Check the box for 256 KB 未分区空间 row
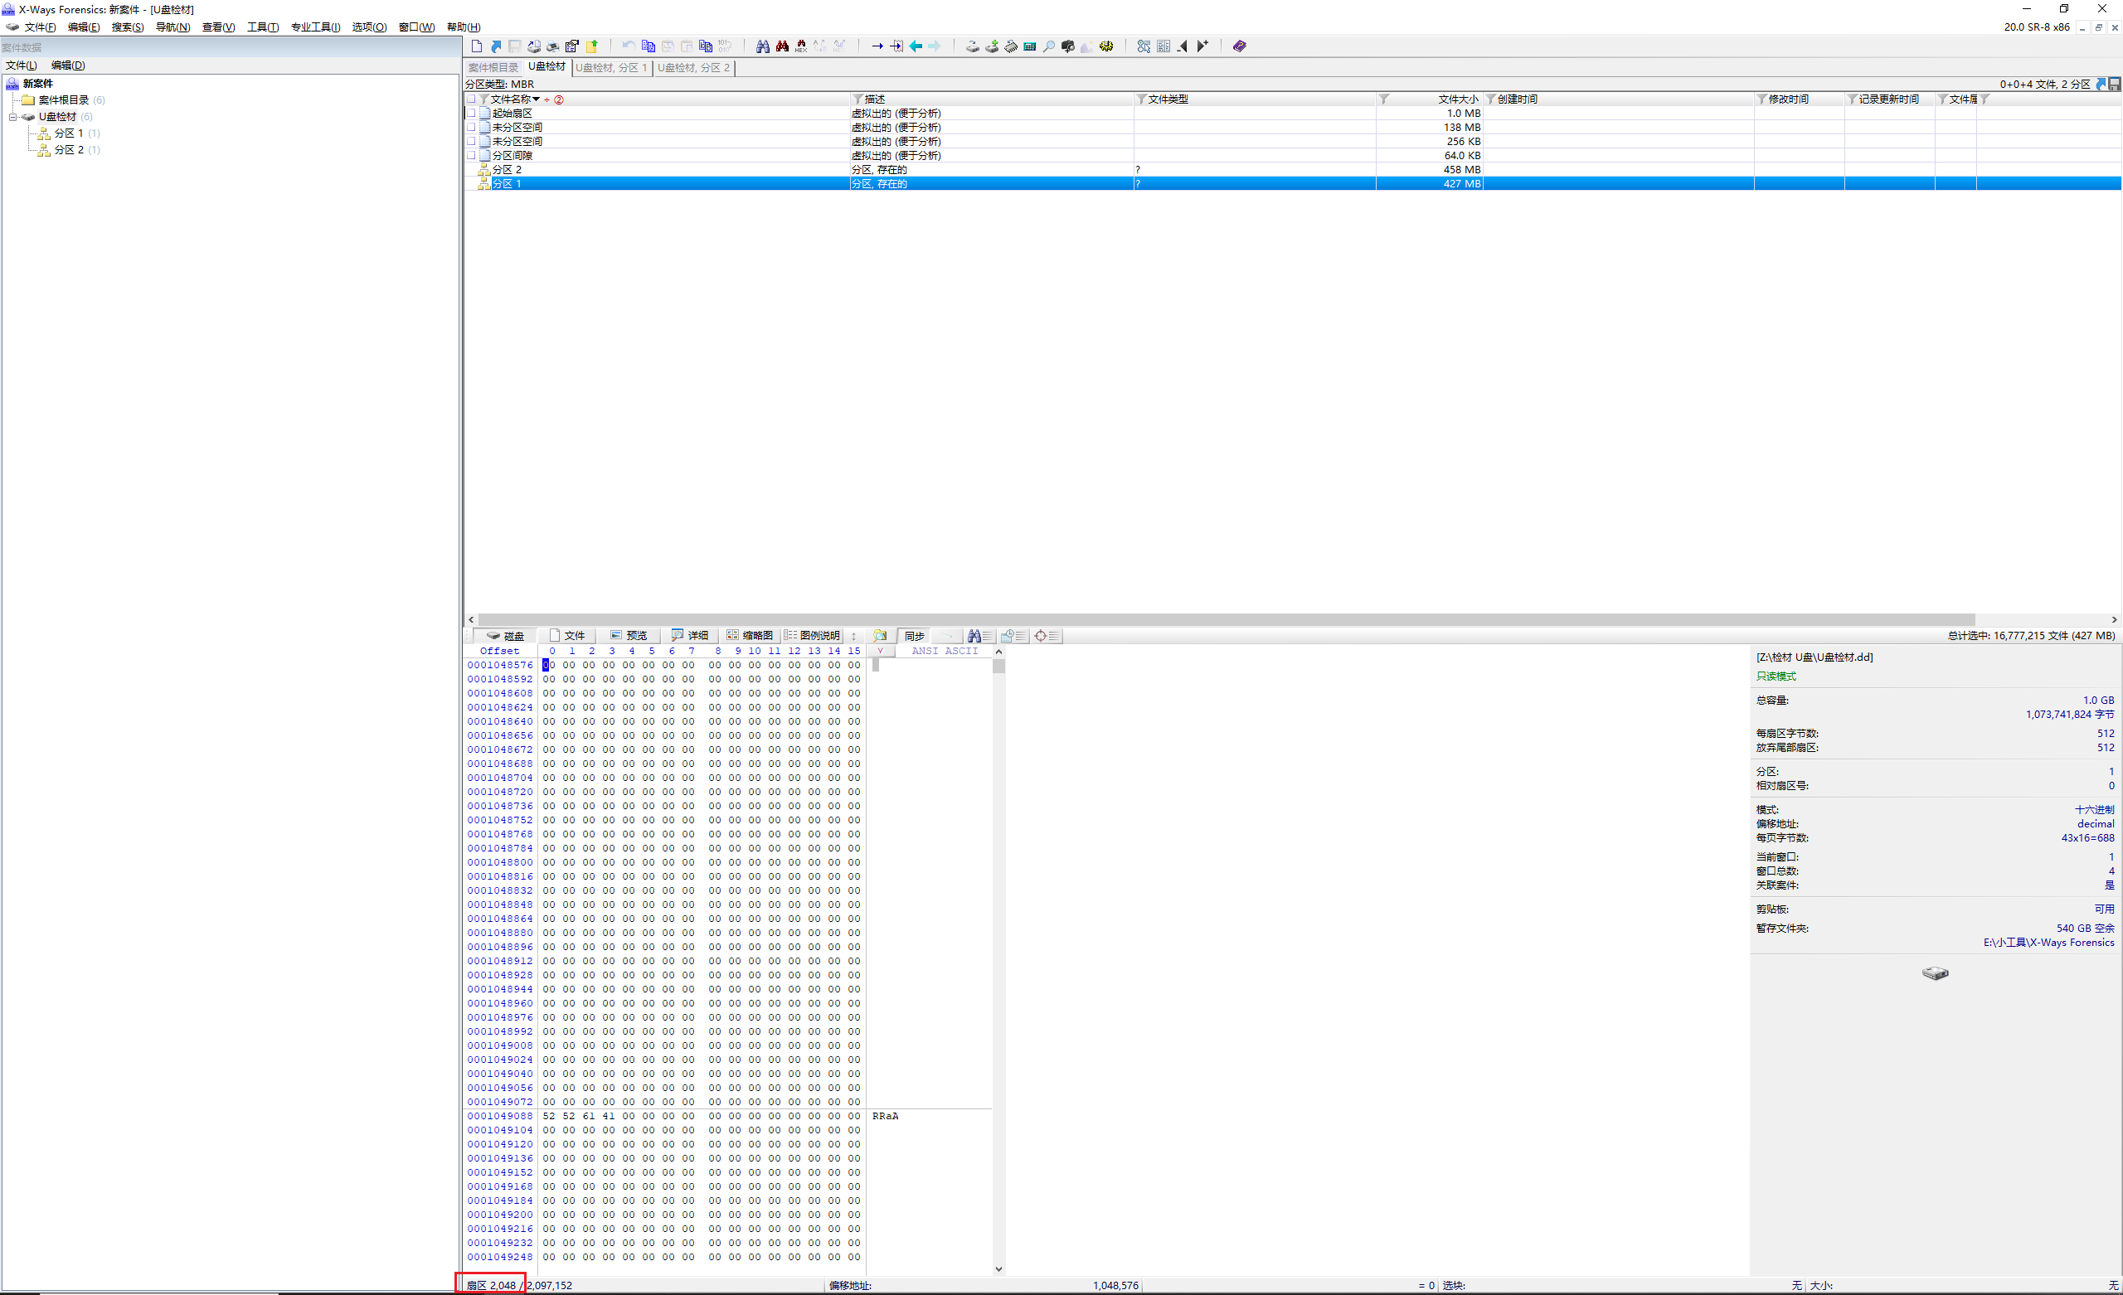The height and width of the screenshot is (1295, 2123). pos(471,141)
